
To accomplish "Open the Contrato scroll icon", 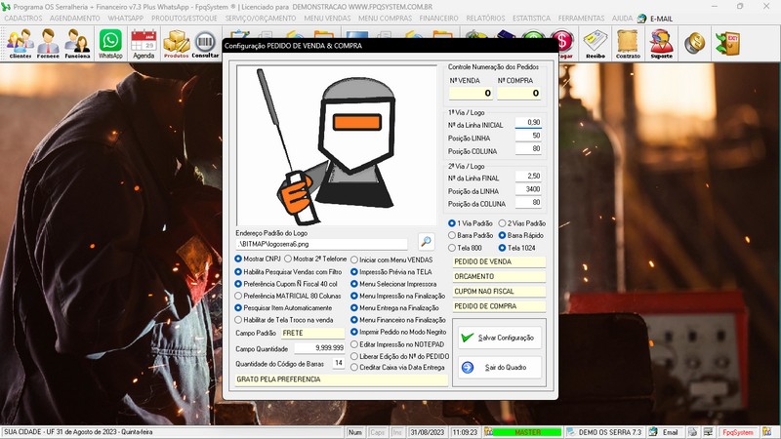I will point(628,43).
